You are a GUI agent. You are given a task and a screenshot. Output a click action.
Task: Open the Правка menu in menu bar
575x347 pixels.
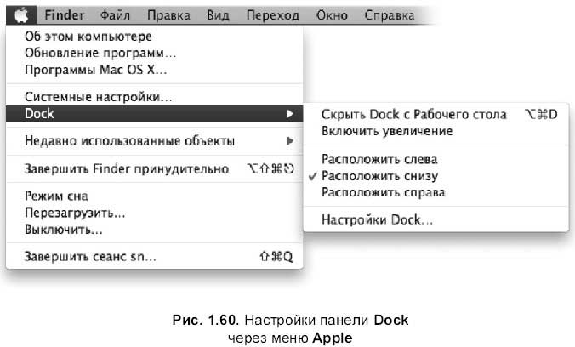(168, 15)
